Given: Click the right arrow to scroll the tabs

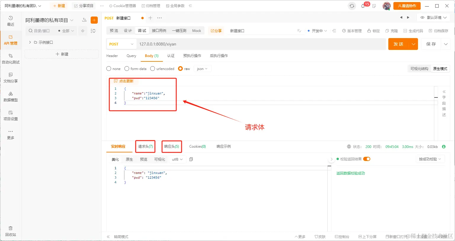Looking at the screenshot, I should click(408, 17).
